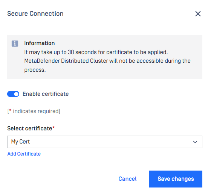Viewport: 208px width, 192px height.
Task: Click the Information heading
Action: (x=40, y=43)
